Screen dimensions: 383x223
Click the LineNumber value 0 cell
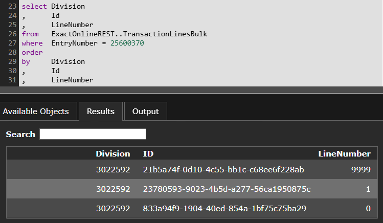pyautogui.click(x=368, y=209)
